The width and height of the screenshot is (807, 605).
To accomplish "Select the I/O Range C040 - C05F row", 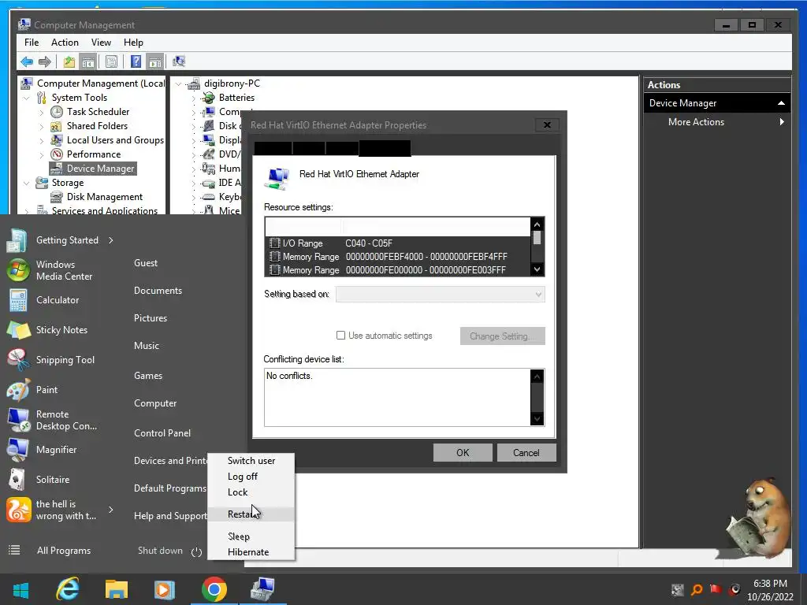I will (398, 243).
